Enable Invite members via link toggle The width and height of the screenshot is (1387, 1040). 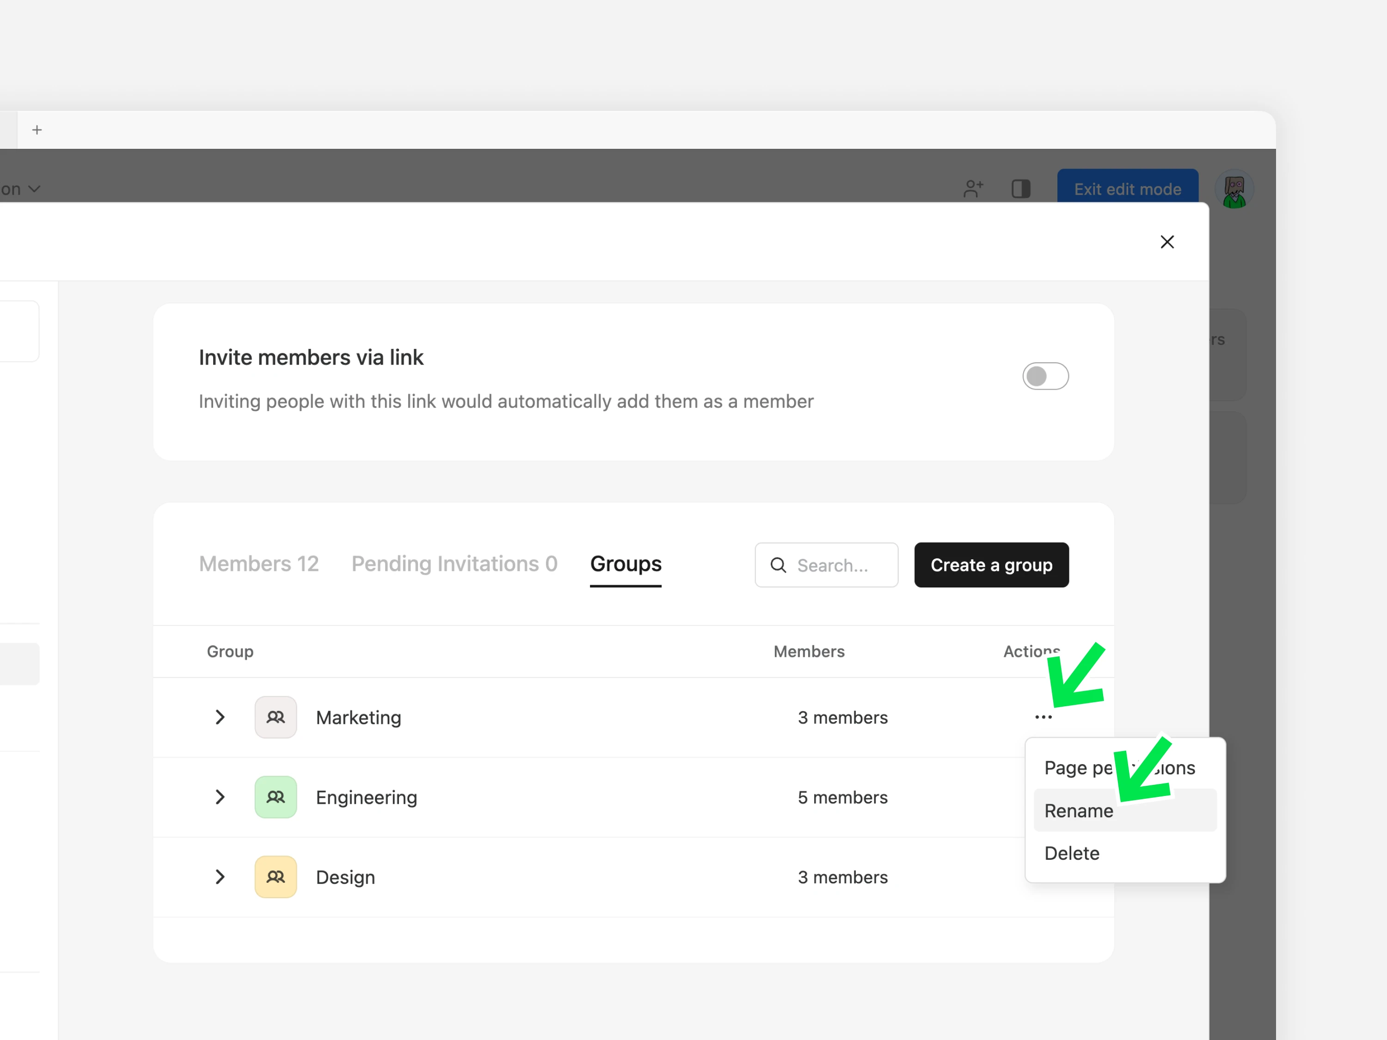click(x=1045, y=376)
